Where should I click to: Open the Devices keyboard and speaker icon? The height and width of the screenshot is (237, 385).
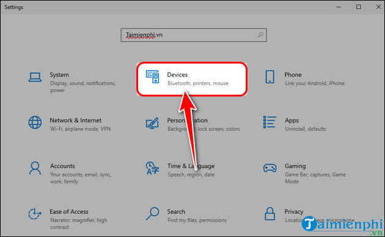pyautogui.click(x=153, y=77)
